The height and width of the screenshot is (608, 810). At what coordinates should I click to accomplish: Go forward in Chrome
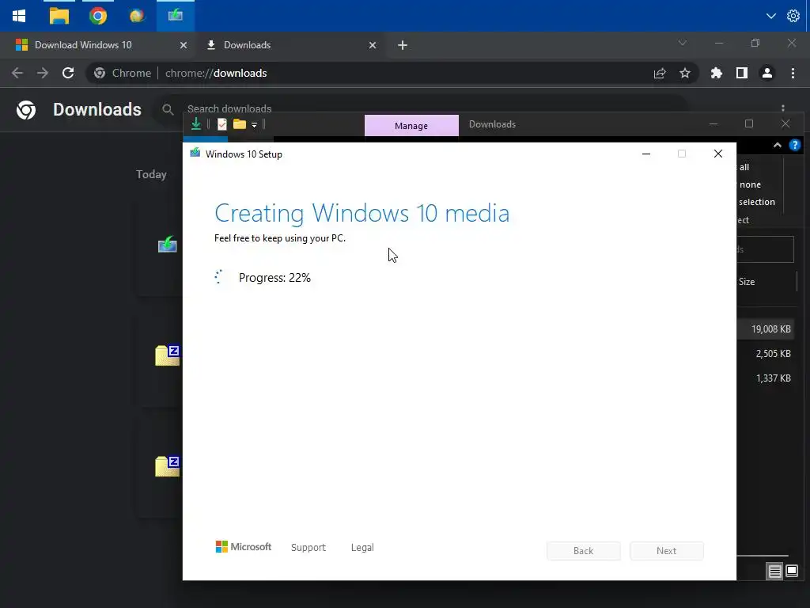click(43, 73)
